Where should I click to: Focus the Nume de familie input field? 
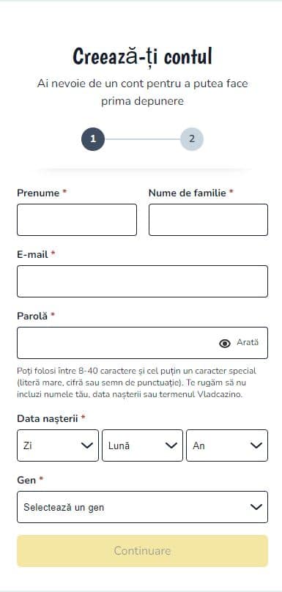(208, 220)
